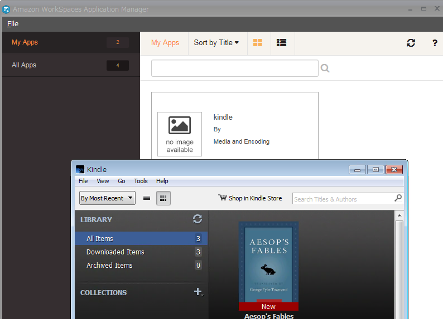Open the Kindle View menu
Viewport: 443px width, 319px height.
click(x=103, y=181)
